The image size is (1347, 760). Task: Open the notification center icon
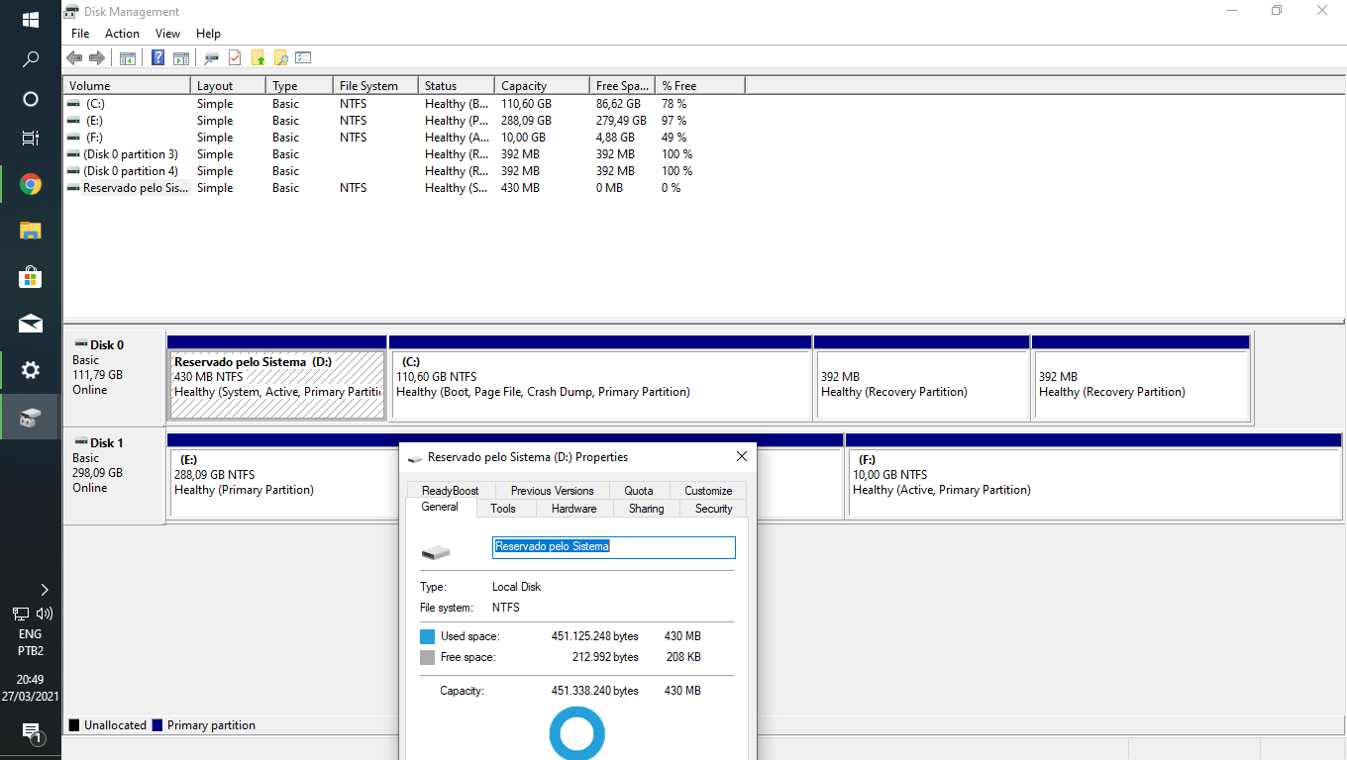click(x=31, y=732)
